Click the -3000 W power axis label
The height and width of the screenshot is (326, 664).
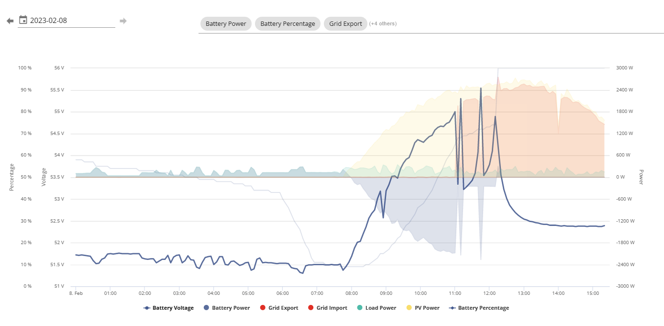(x=625, y=286)
